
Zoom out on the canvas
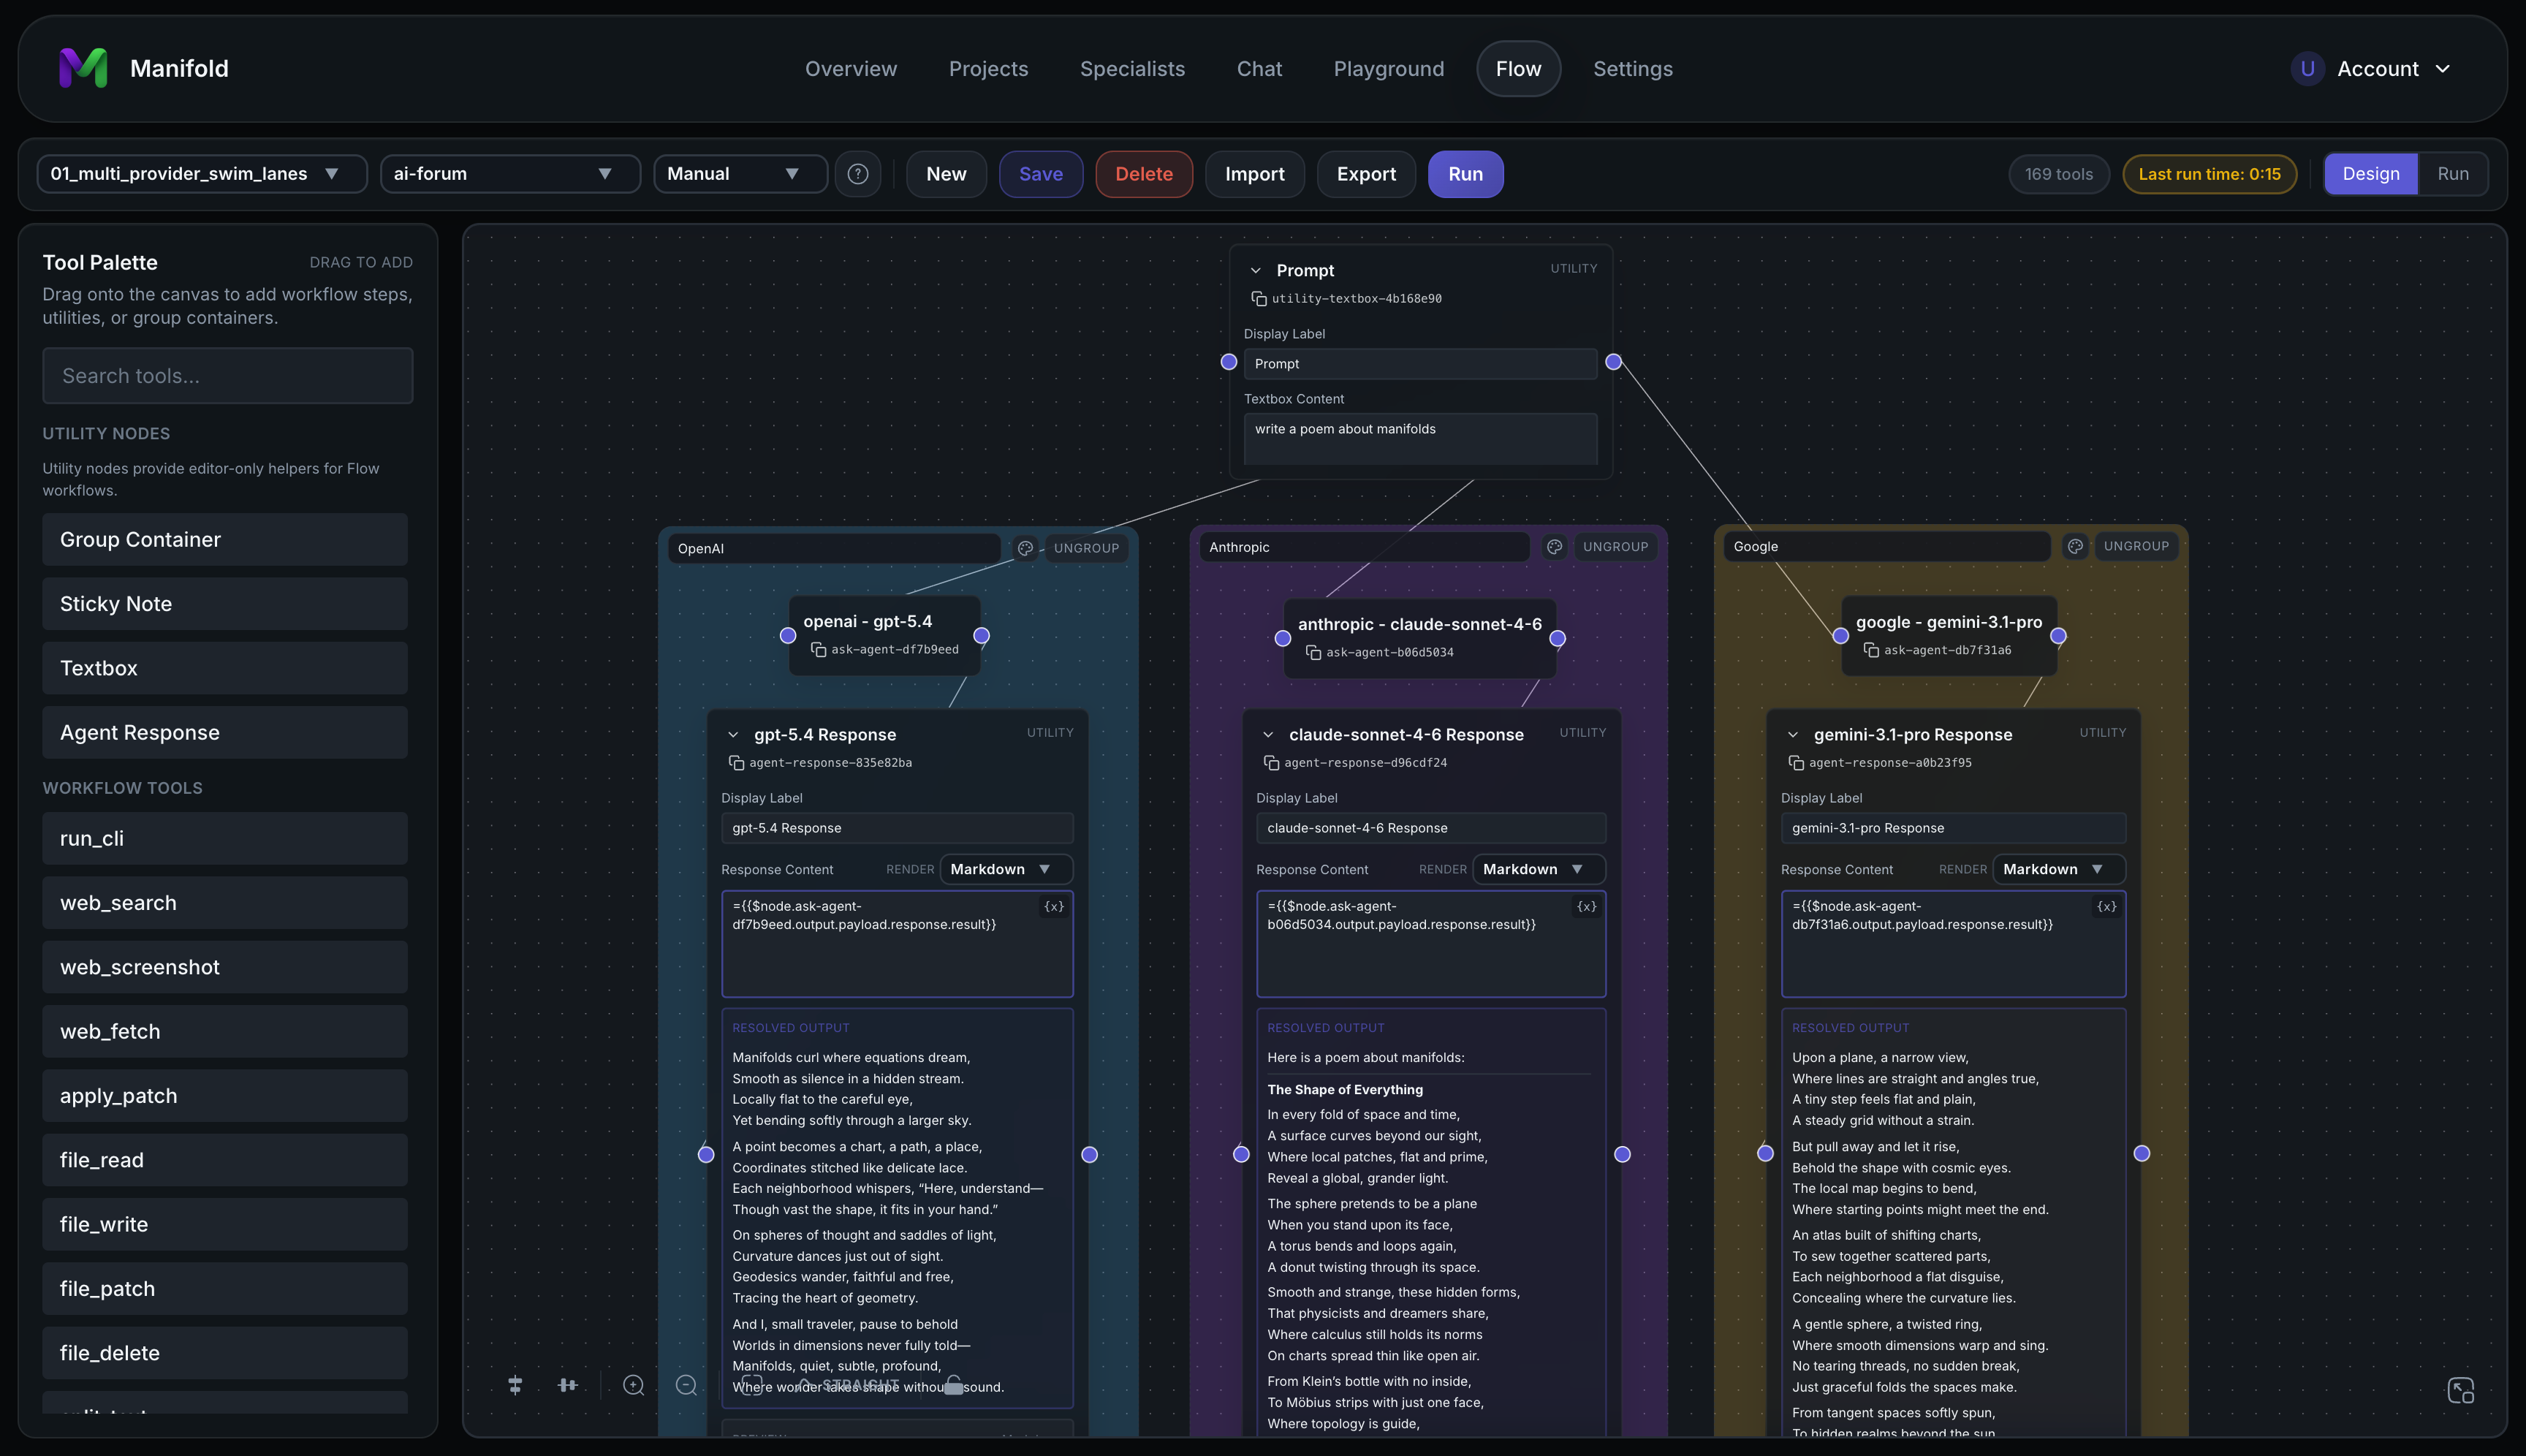point(686,1385)
